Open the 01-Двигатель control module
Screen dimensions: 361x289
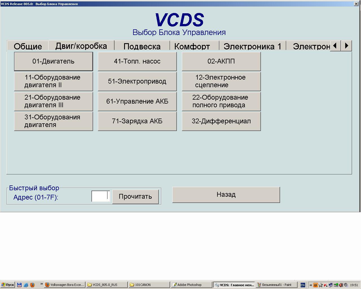[53, 61]
